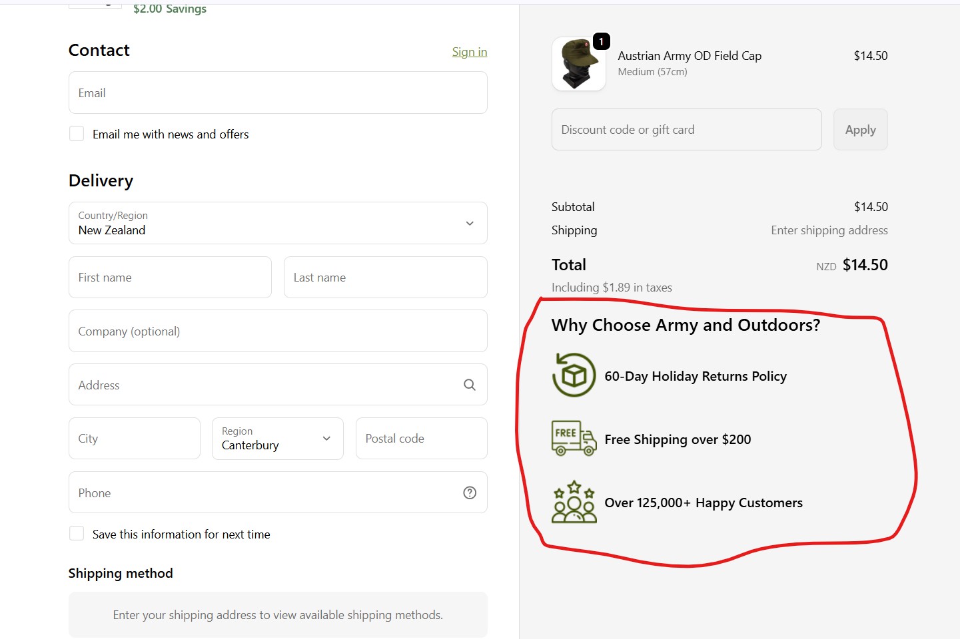Image resolution: width=960 pixels, height=639 pixels.
Task: Focus the Address input field
Action: (x=278, y=385)
